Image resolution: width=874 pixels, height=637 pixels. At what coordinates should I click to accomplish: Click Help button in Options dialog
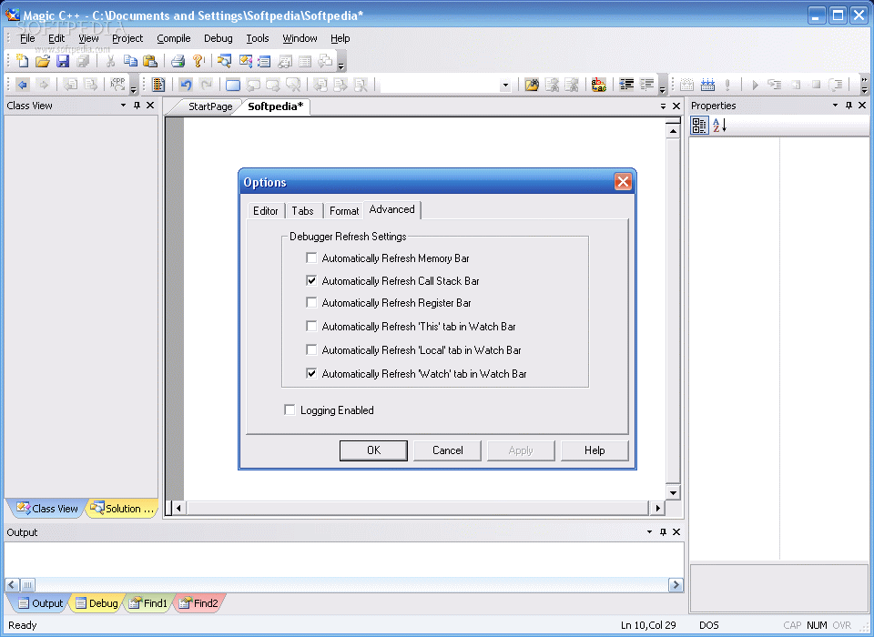pyautogui.click(x=595, y=450)
